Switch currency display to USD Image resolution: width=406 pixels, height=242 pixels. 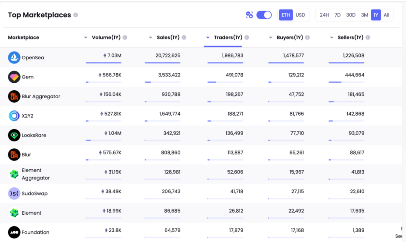click(x=301, y=15)
